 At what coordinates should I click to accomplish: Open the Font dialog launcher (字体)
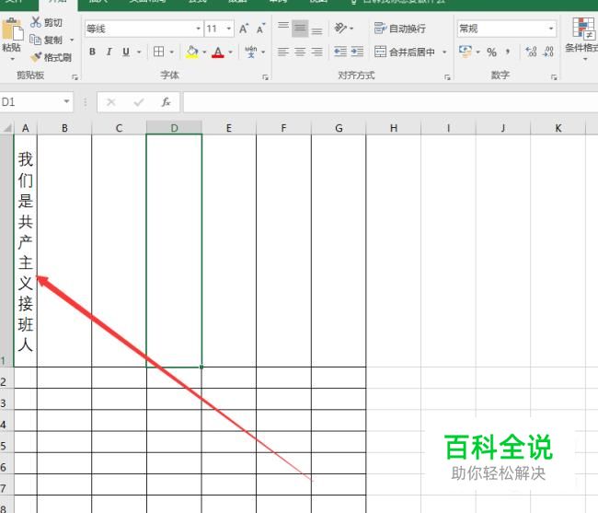265,77
